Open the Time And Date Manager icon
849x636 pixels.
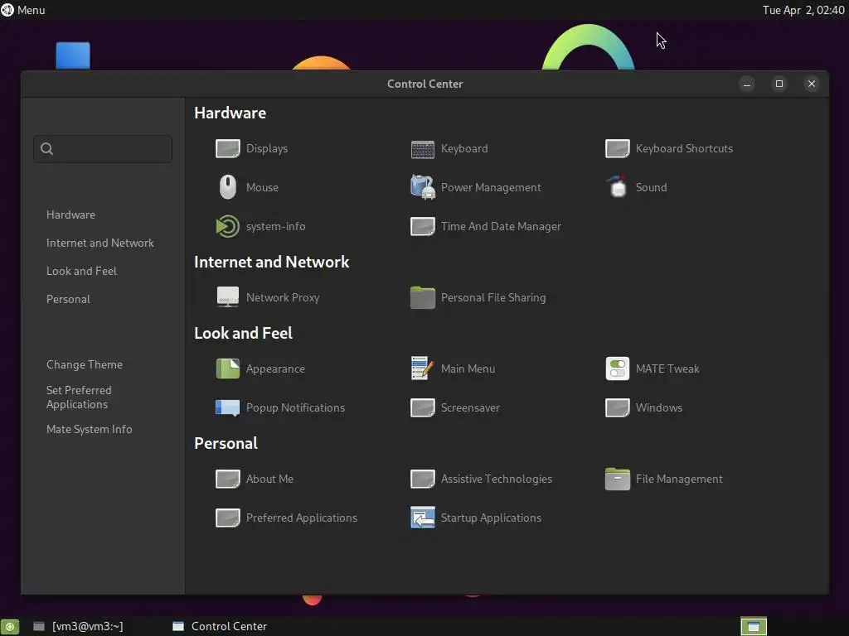click(422, 227)
